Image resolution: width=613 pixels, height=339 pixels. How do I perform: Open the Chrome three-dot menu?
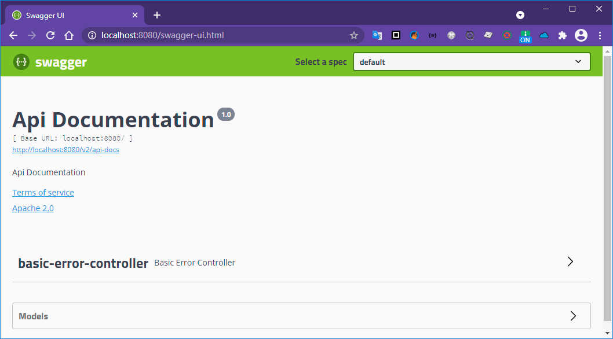(x=600, y=35)
